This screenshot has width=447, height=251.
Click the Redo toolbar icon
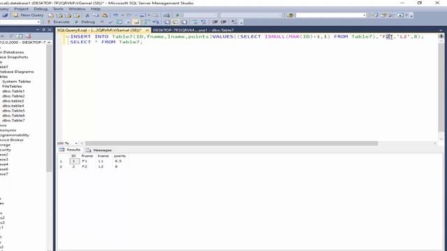point(129,15)
